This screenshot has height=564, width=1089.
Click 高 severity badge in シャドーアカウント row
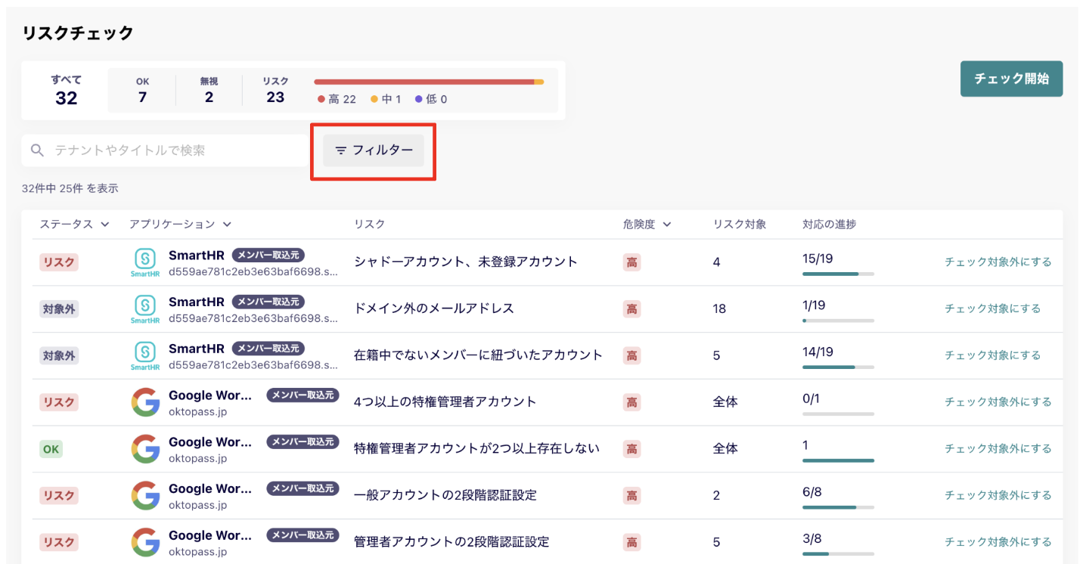coord(631,262)
